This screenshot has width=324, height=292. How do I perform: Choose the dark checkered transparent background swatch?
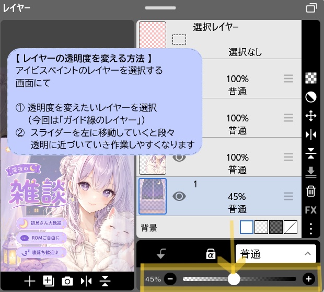click(276, 227)
